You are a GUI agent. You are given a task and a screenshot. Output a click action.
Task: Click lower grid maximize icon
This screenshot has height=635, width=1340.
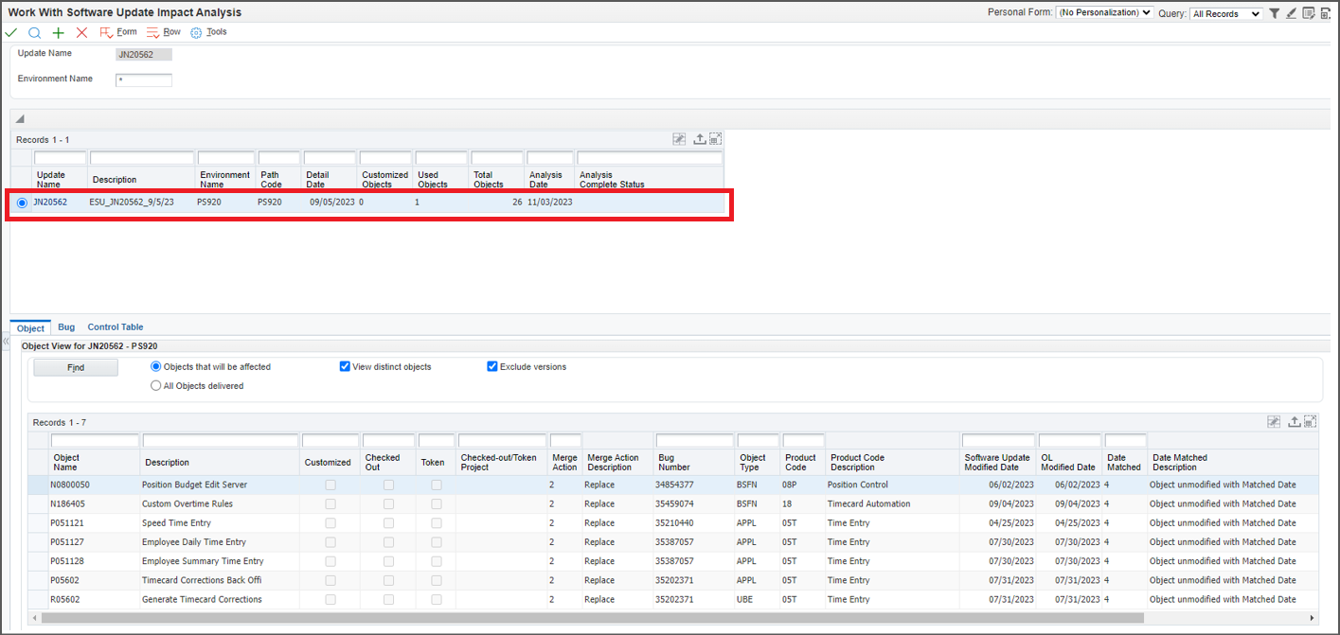[x=1311, y=422]
